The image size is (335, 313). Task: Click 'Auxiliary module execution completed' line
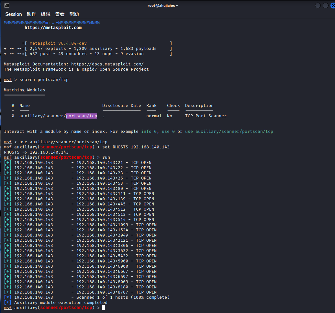pyautogui.click(x=56, y=303)
